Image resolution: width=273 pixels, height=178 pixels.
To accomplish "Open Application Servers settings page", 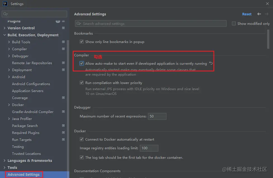I will click(x=27, y=91).
